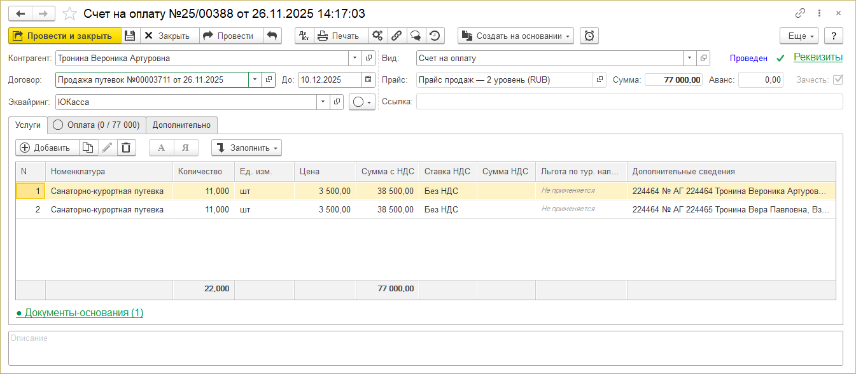
Task: Select row 1 Санаторно-курортная путевка cell
Action: pos(109,191)
